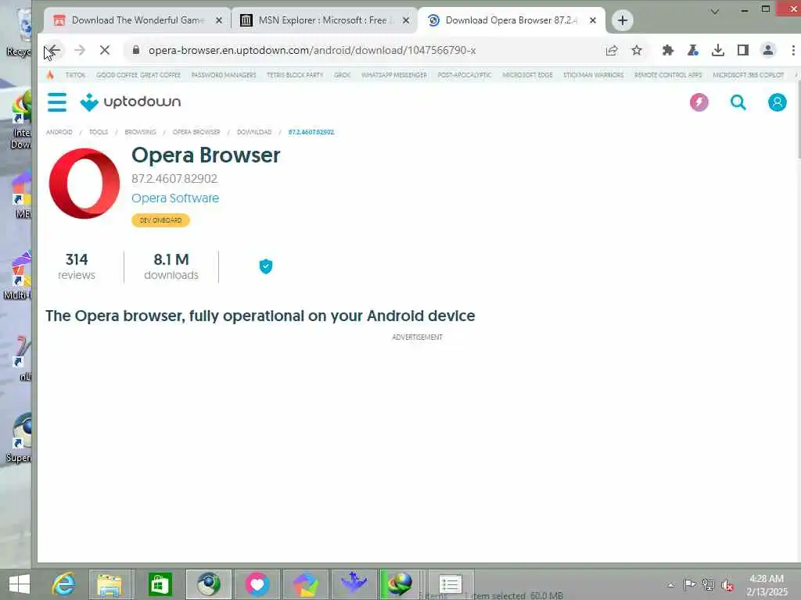Click the forward navigation arrow
The height and width of the screenshot is (600, 801).
click(80, 50)
